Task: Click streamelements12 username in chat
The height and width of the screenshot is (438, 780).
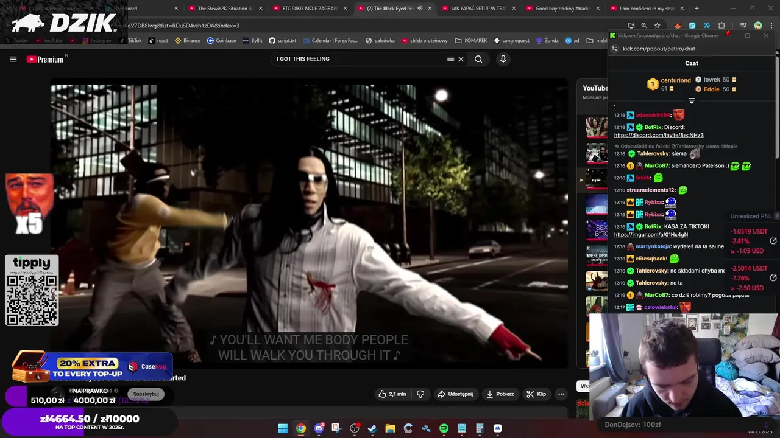Action: click(x=651, y=190)
